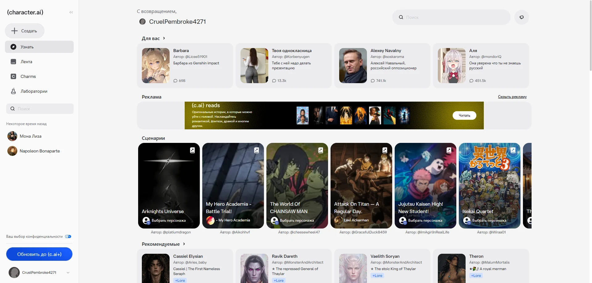Viewport: 592px width, 283px height.
Task: Click the +Lore tag on Cassiel Elysian
Action: pyautogui.click(x=180, y=281)
